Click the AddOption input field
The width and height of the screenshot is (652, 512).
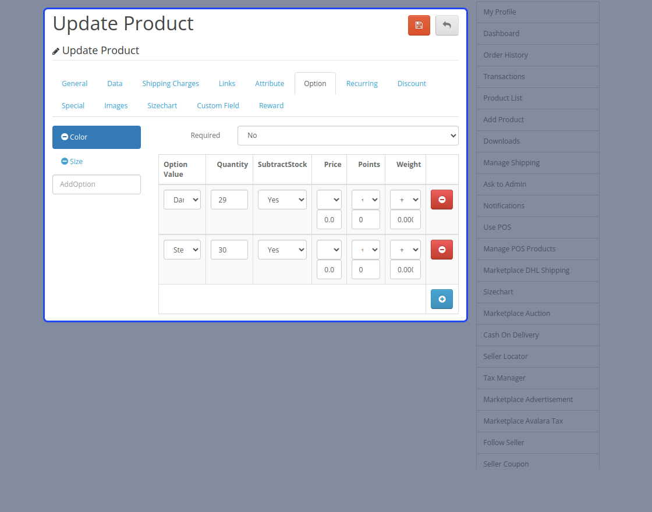tap(97, 184)
